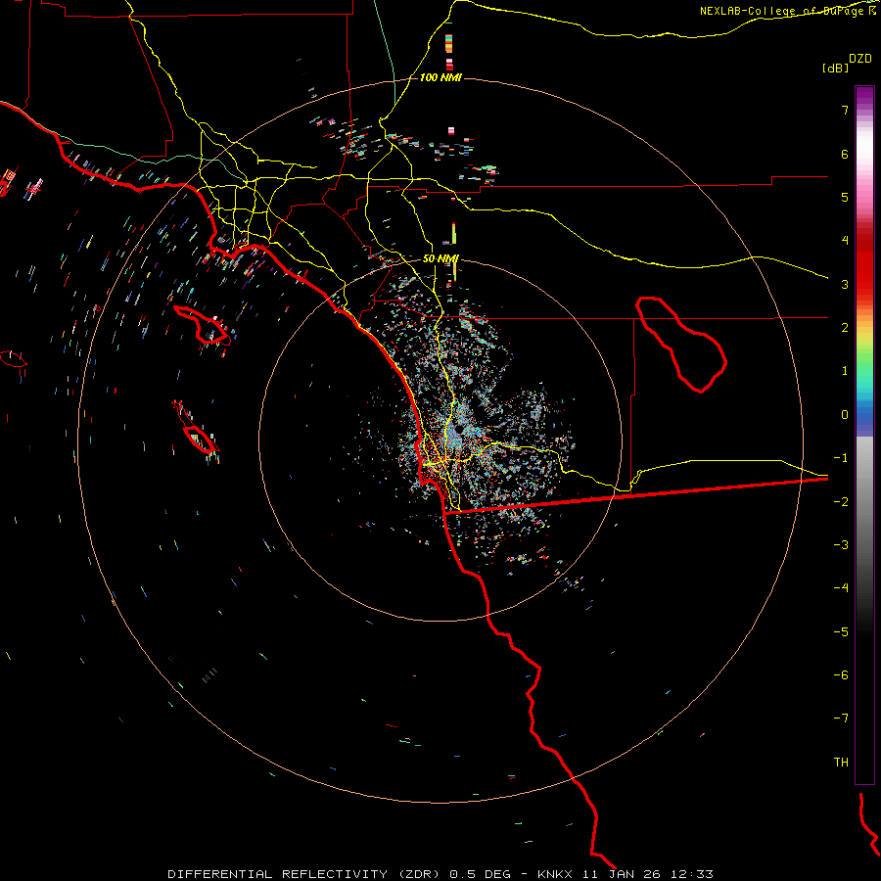Click the KNKX radar site identifier in caption

pos(557,874)
